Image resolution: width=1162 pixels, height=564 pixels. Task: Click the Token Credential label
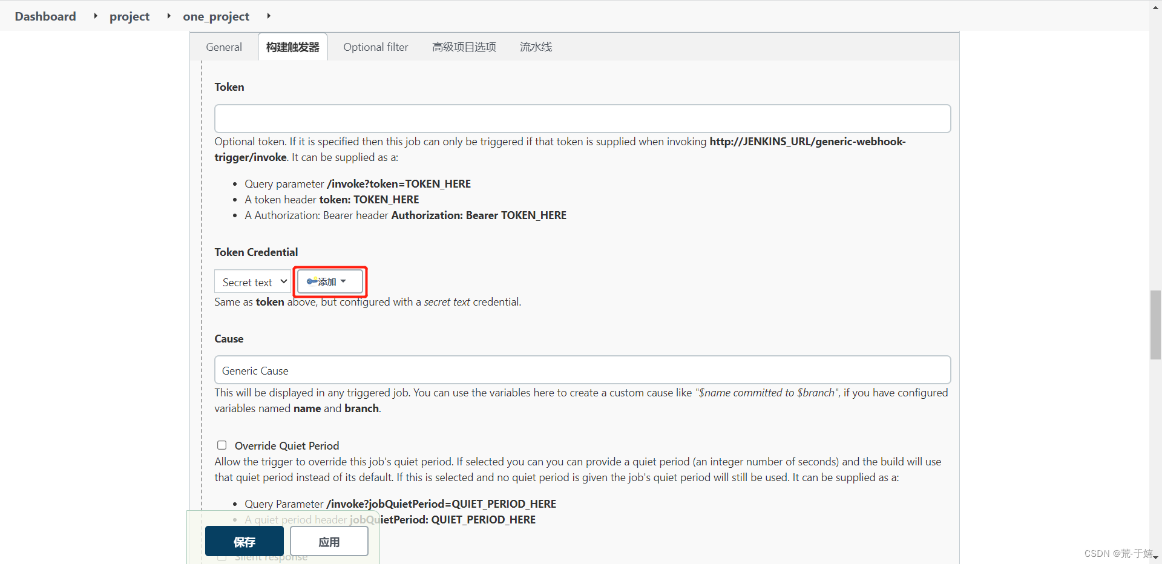256,252
